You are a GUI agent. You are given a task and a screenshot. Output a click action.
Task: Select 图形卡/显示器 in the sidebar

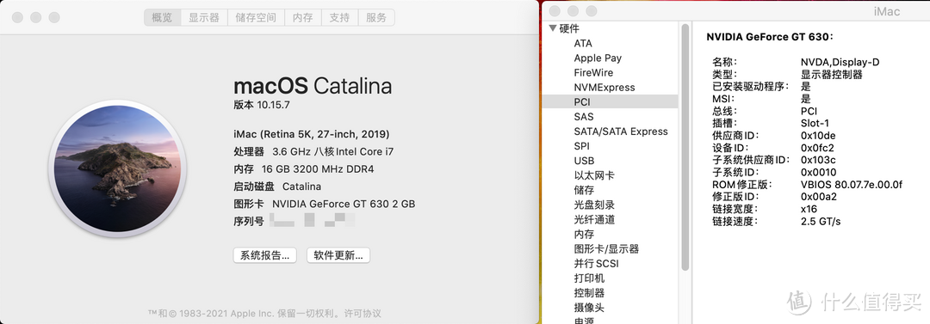pyautogui.click(x=607, y=248)
